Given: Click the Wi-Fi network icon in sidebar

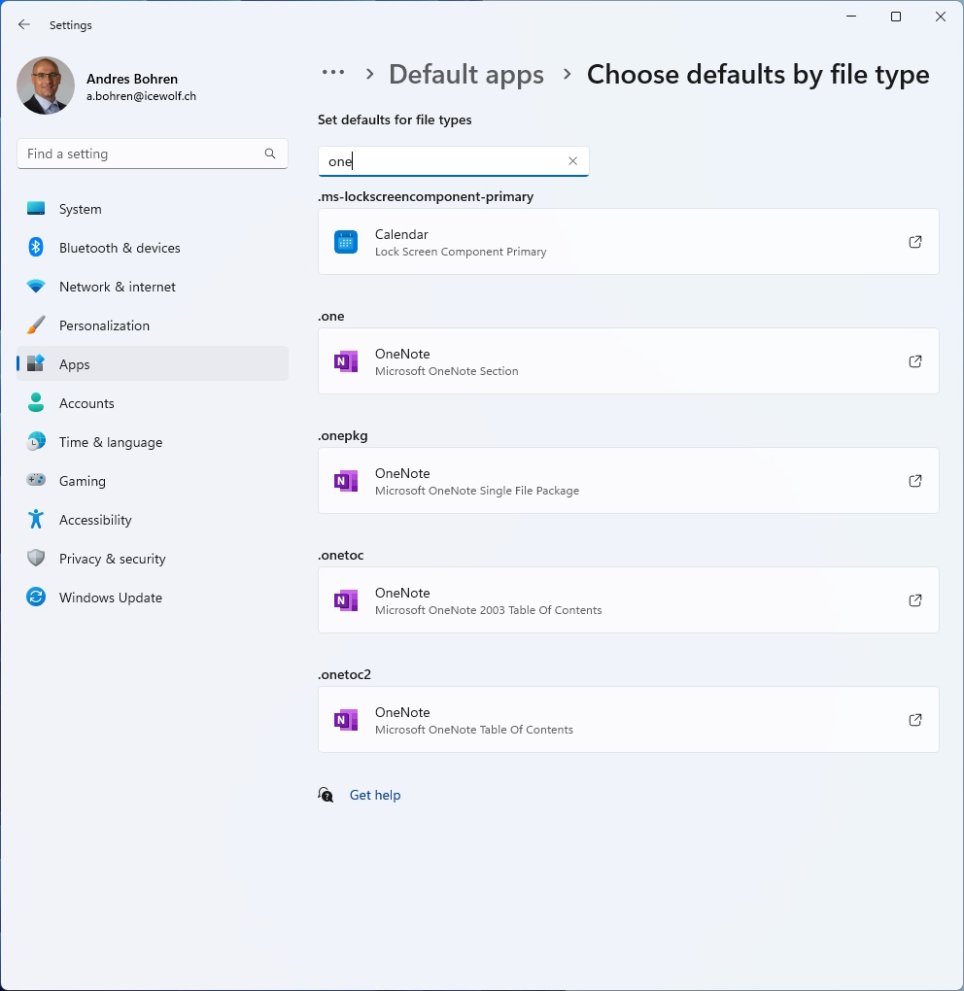Looking at the screenshot, I should point(36,287).
